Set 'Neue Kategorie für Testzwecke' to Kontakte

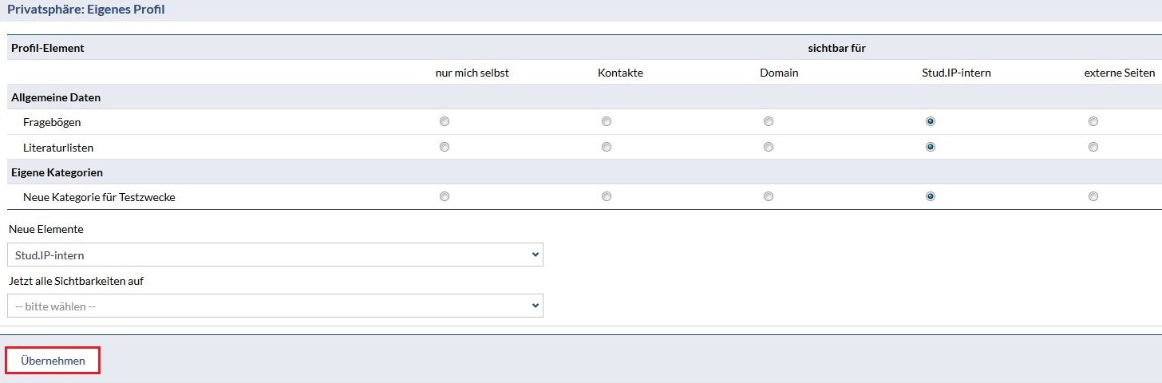coord(607,196)
